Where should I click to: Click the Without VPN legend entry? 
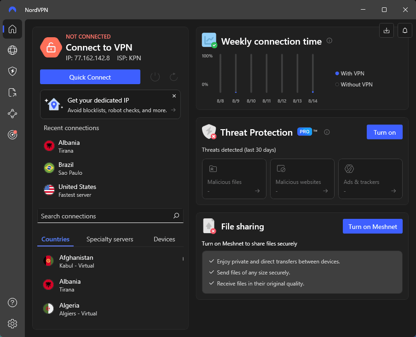(x=354, y=85)
